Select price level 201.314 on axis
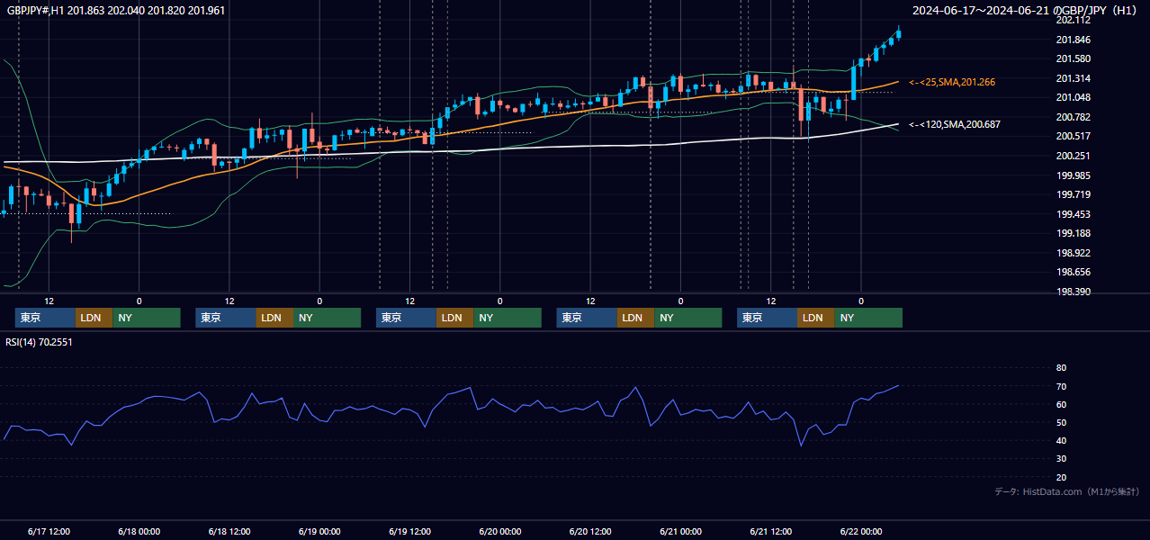Image resolution: width=1150 pixels, height=540 pixels. click(1074, 78)
